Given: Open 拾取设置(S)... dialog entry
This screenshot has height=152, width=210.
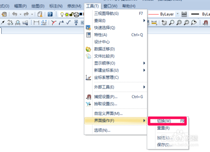Looking at the screenshot, I should click(115, 104).
